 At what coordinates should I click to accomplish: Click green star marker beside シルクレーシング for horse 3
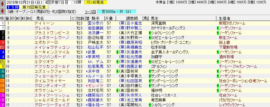point(150,33)
